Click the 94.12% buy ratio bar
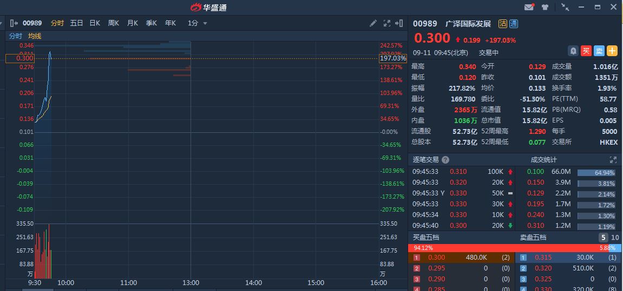 coord(508,248)
